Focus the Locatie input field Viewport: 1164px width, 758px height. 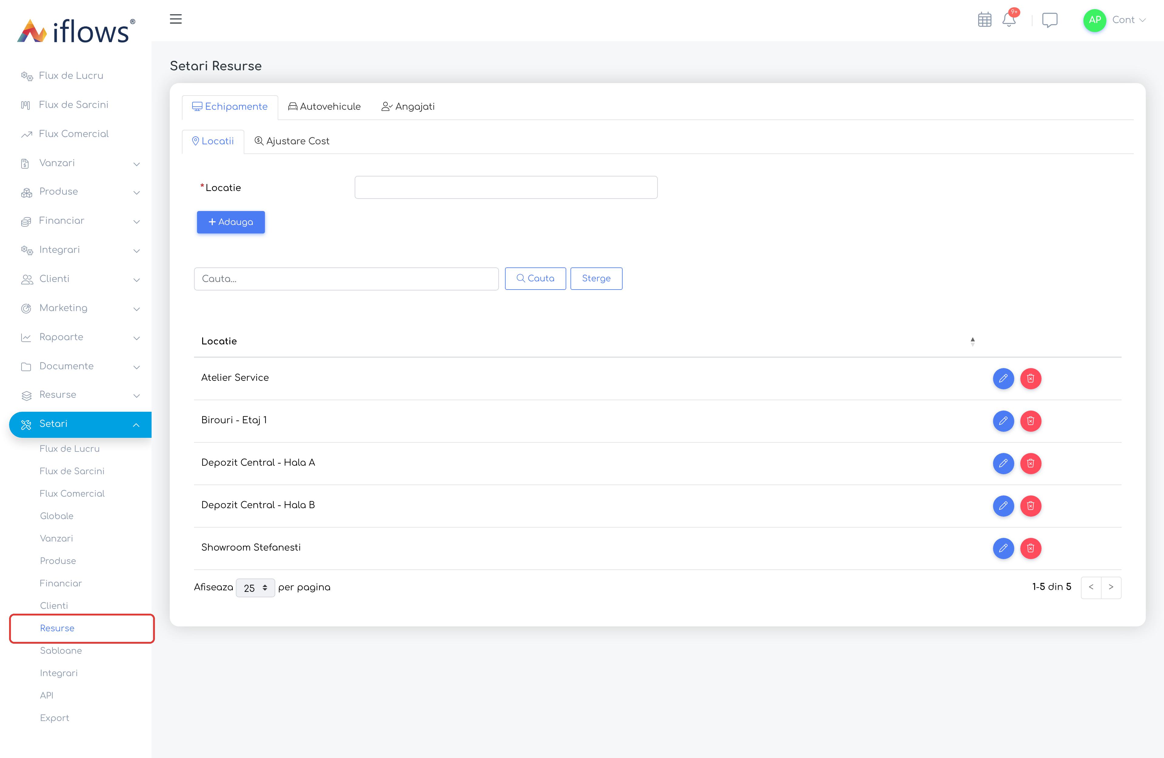pyautogui.click(x=506, y=187)
